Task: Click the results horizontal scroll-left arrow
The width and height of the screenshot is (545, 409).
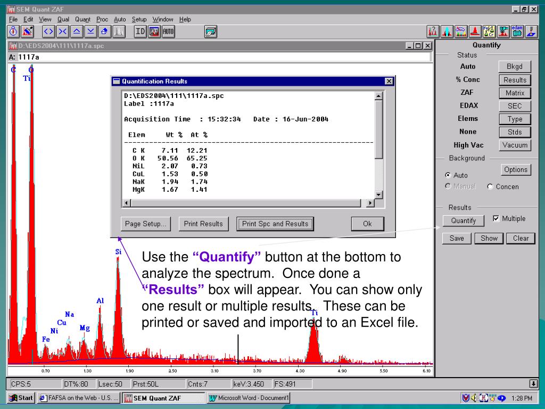Action: [x=127, y=203]
